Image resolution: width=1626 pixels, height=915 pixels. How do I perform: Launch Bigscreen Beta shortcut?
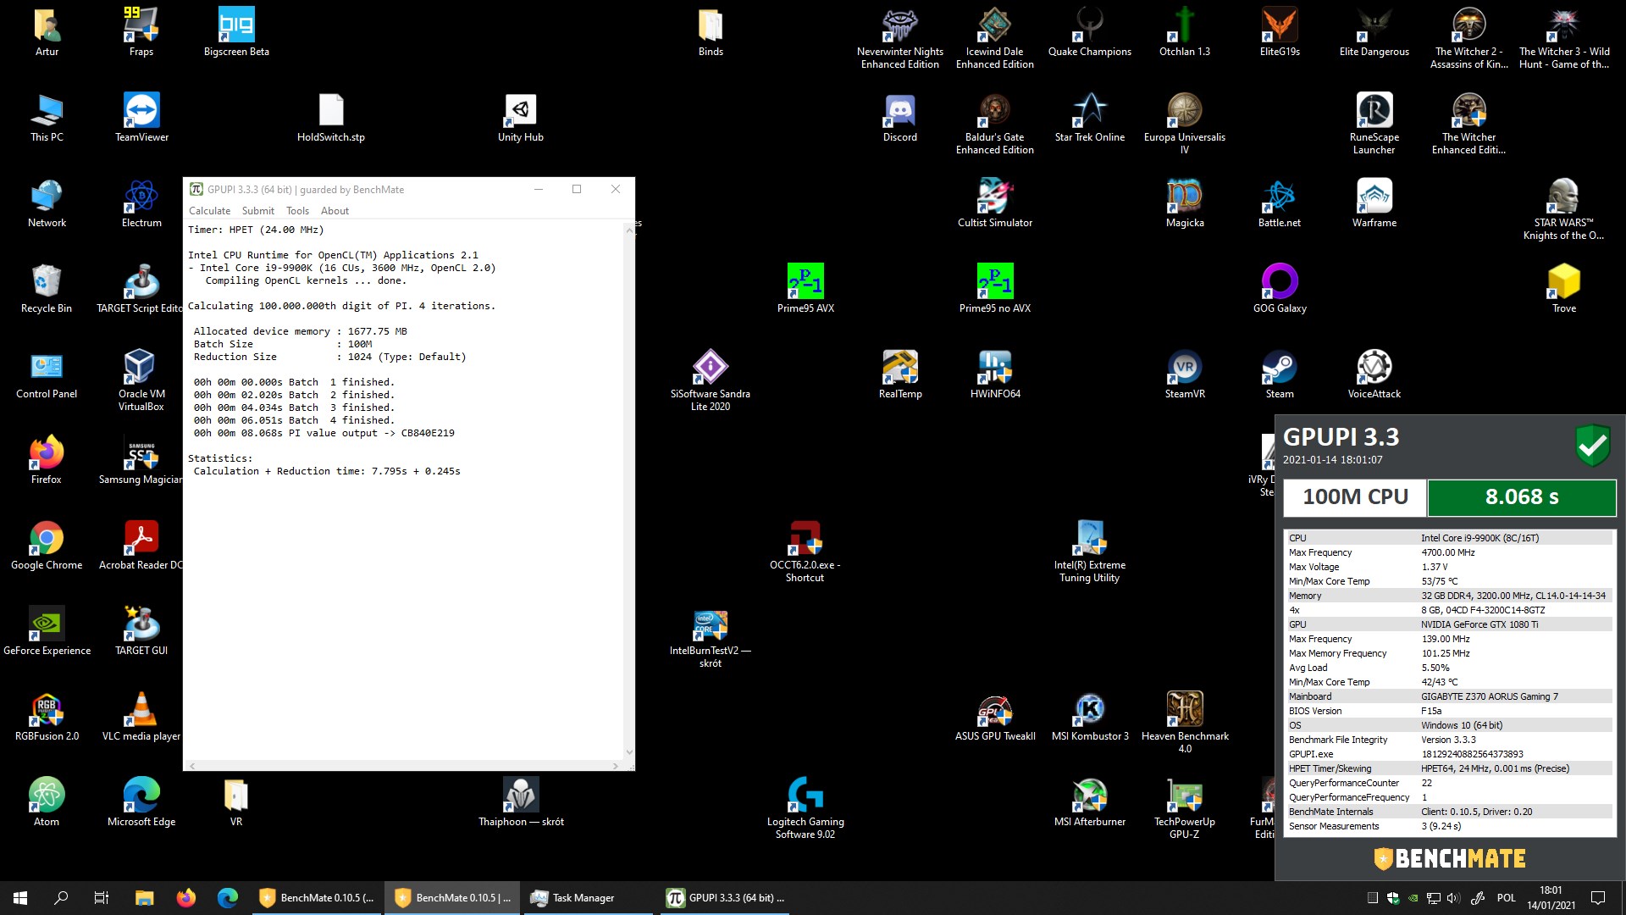pos(236,32)
